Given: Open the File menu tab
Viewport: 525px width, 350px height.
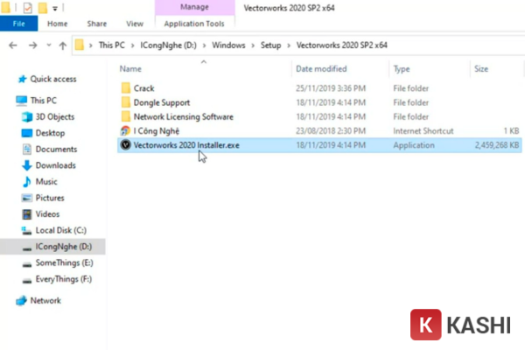Looking at the screenshot, I should [x=18, y=24].
